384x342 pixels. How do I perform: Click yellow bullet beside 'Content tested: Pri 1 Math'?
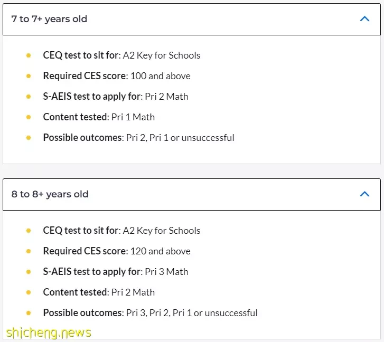point(29,117)
